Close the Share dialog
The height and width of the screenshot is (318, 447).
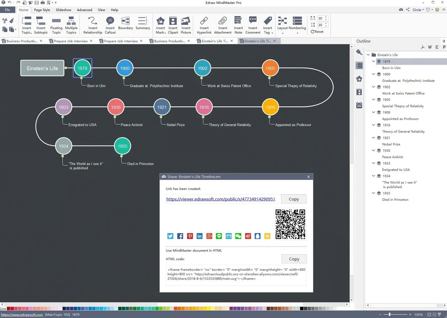pos(308,177)
